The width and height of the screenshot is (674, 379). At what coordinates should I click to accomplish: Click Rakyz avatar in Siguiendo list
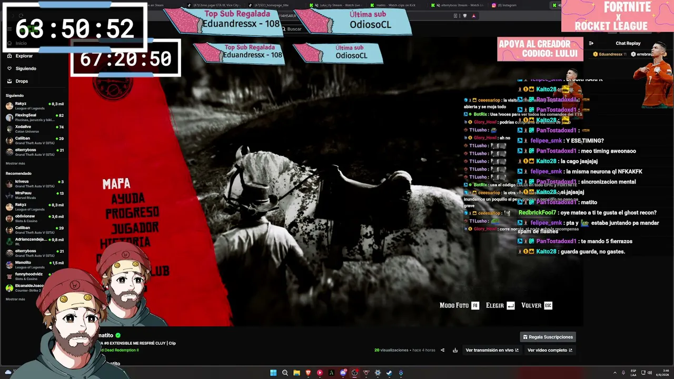[9, 106]
